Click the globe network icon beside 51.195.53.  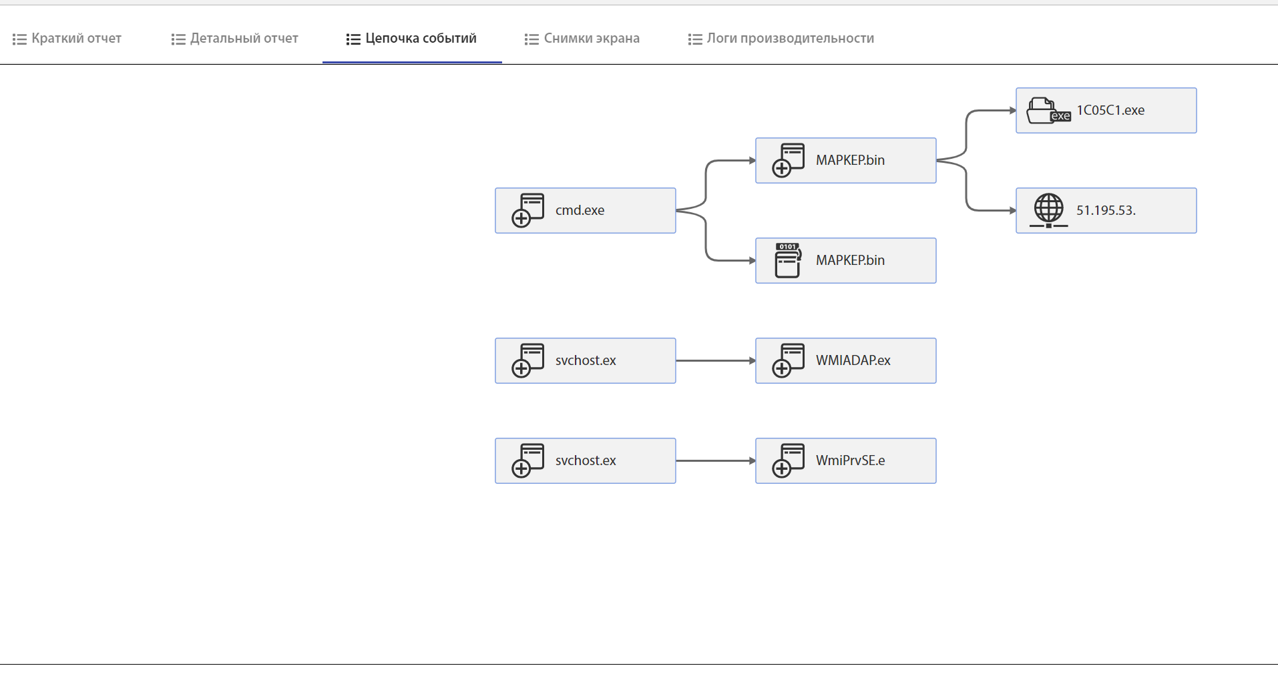(1048, 210)
